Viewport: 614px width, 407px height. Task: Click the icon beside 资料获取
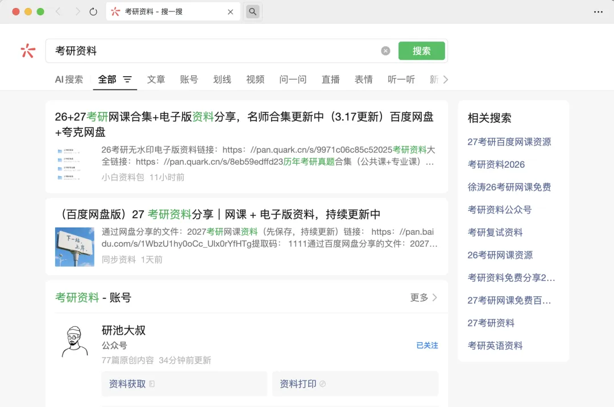152,384
